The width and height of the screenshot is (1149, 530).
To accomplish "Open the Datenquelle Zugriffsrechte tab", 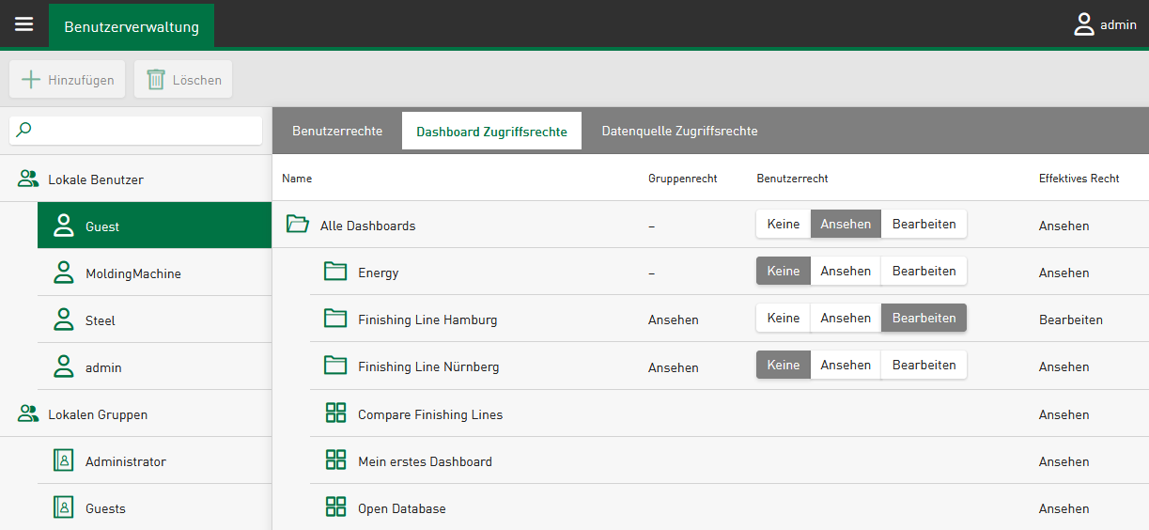I will pos(679,131).
